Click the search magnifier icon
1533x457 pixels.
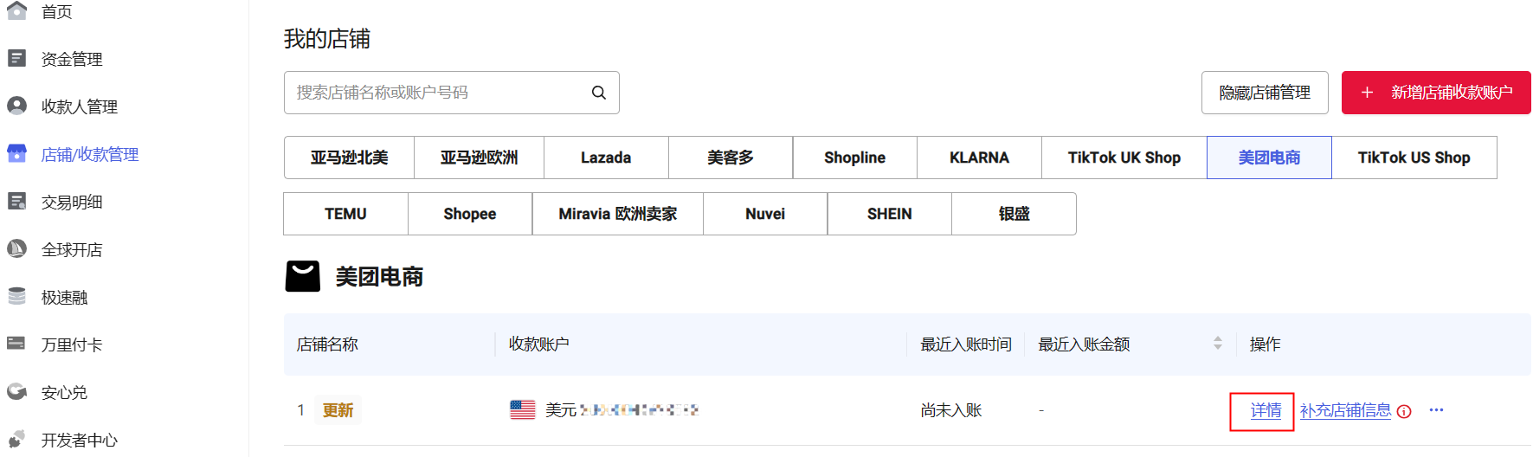coord(598,93)
